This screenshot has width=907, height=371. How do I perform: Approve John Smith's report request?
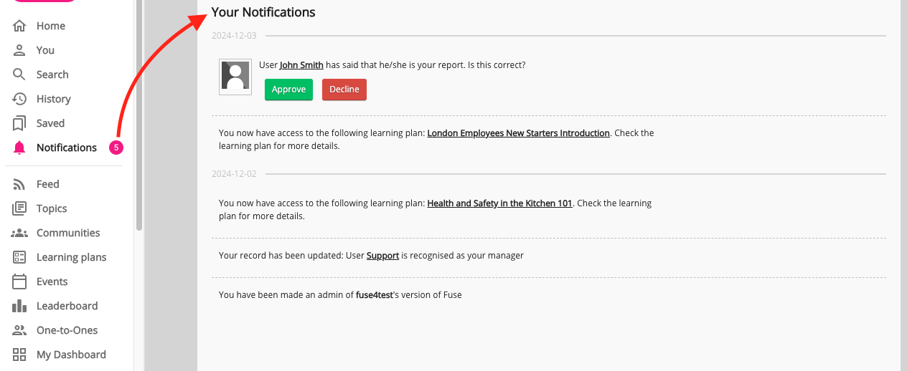[x=288, y=90]
